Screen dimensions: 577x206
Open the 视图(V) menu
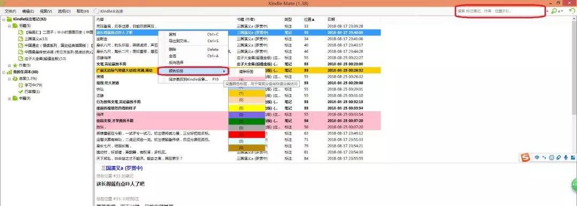tap(45, 11)
